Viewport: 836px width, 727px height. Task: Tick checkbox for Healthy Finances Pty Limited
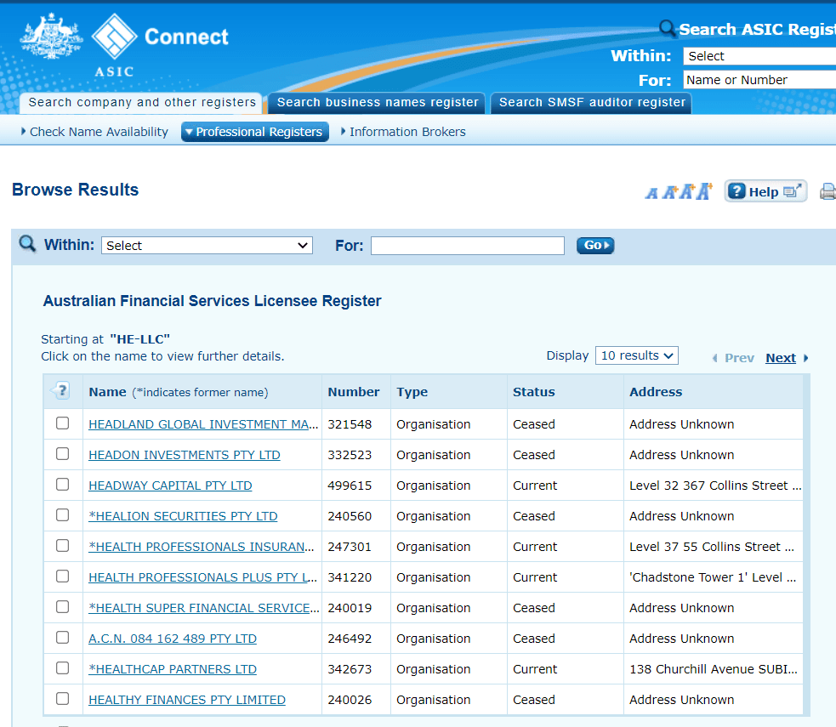point(62,699)
